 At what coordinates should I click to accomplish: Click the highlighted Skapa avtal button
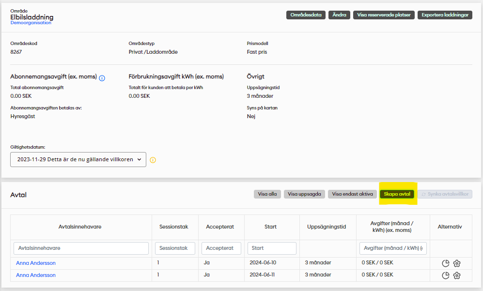pos(397,194)
